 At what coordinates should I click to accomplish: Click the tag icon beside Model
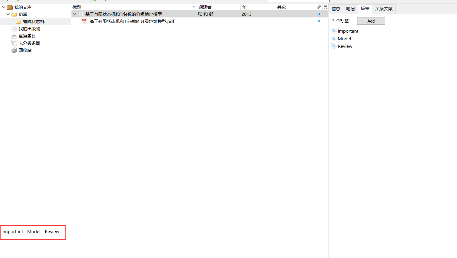click(333, 39)
